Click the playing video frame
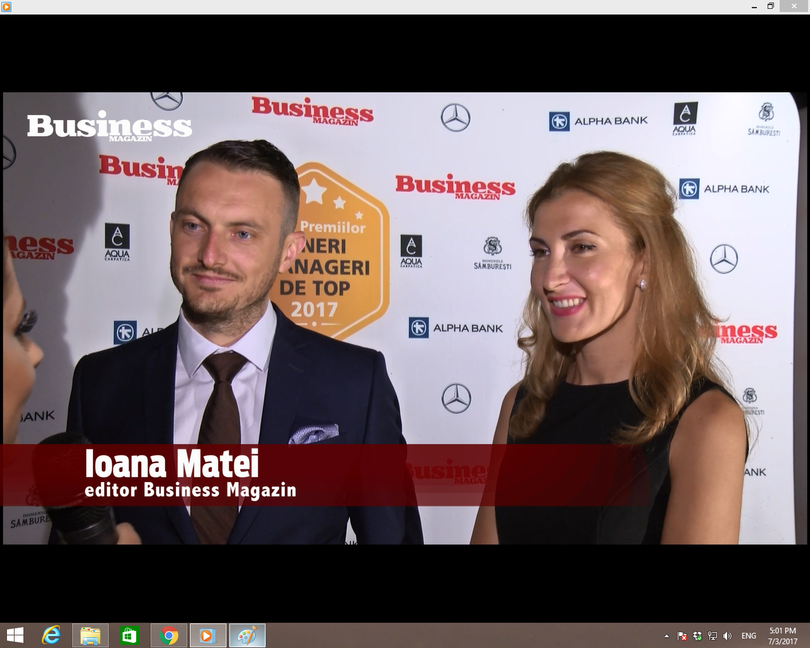This screenshot has height=648, width=810. pos(405,318)
